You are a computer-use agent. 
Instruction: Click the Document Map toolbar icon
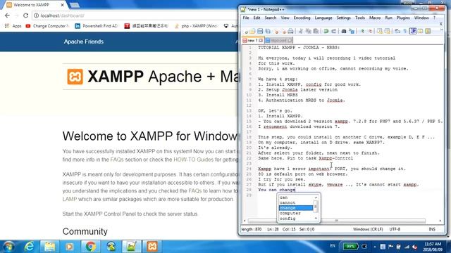(x=428, y=31)
